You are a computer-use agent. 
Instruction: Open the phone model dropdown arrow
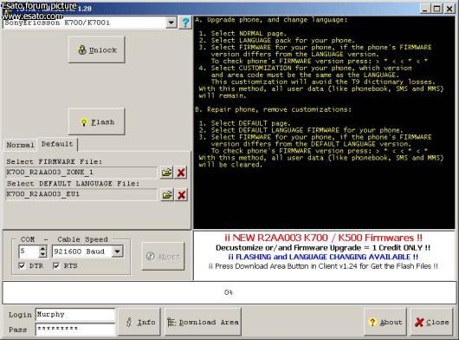[x=171, y=23]
